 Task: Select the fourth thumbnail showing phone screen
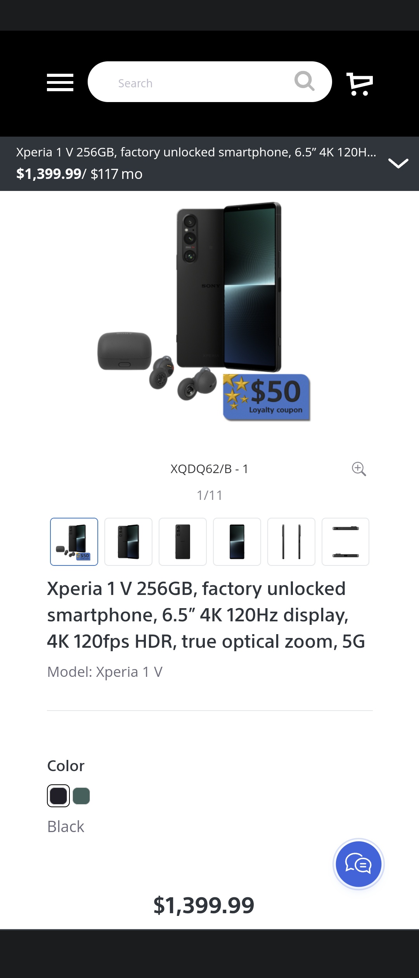coord(237,542)
